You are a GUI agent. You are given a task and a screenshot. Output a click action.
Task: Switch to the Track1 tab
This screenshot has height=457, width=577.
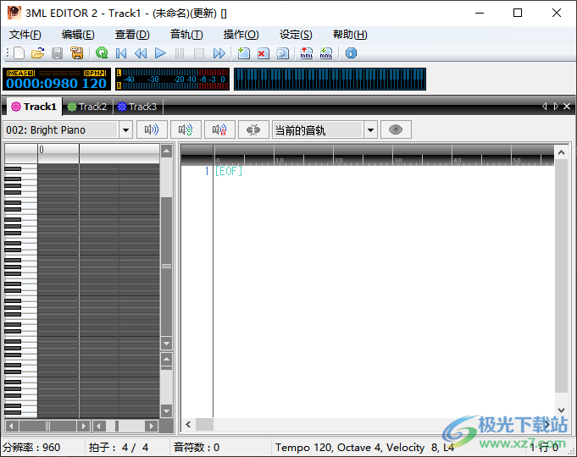pyautogui.click(x=34, y=107)
